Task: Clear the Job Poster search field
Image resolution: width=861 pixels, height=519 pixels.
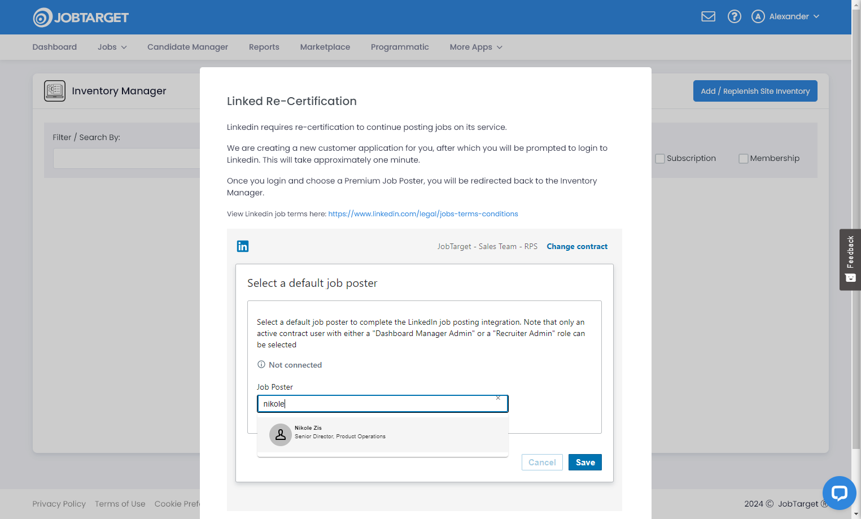Action: (498, 398)
